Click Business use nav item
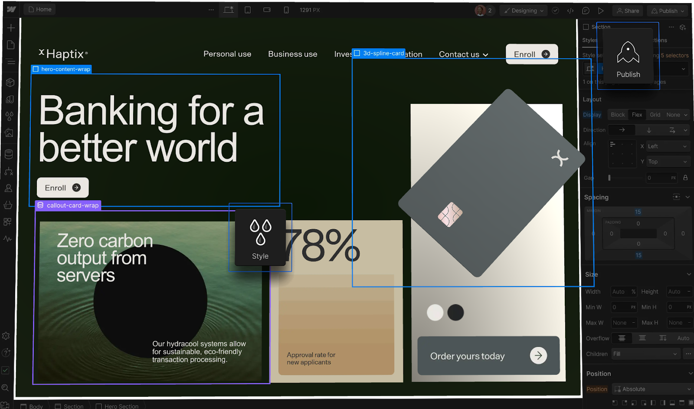This screenshot has height=409, width=694. click(293, 54)
